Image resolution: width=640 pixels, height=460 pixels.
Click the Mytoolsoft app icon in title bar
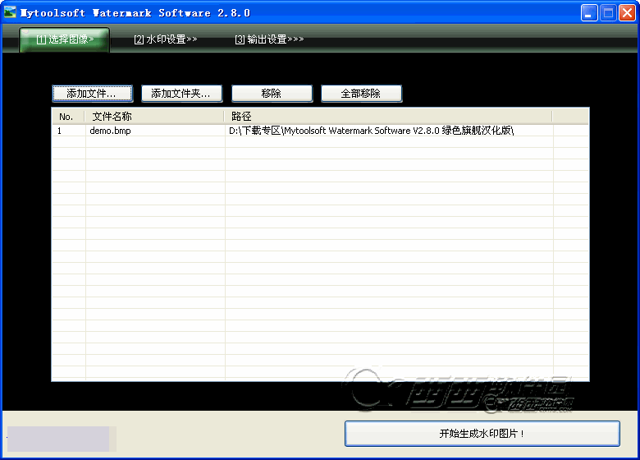(10, 12)
